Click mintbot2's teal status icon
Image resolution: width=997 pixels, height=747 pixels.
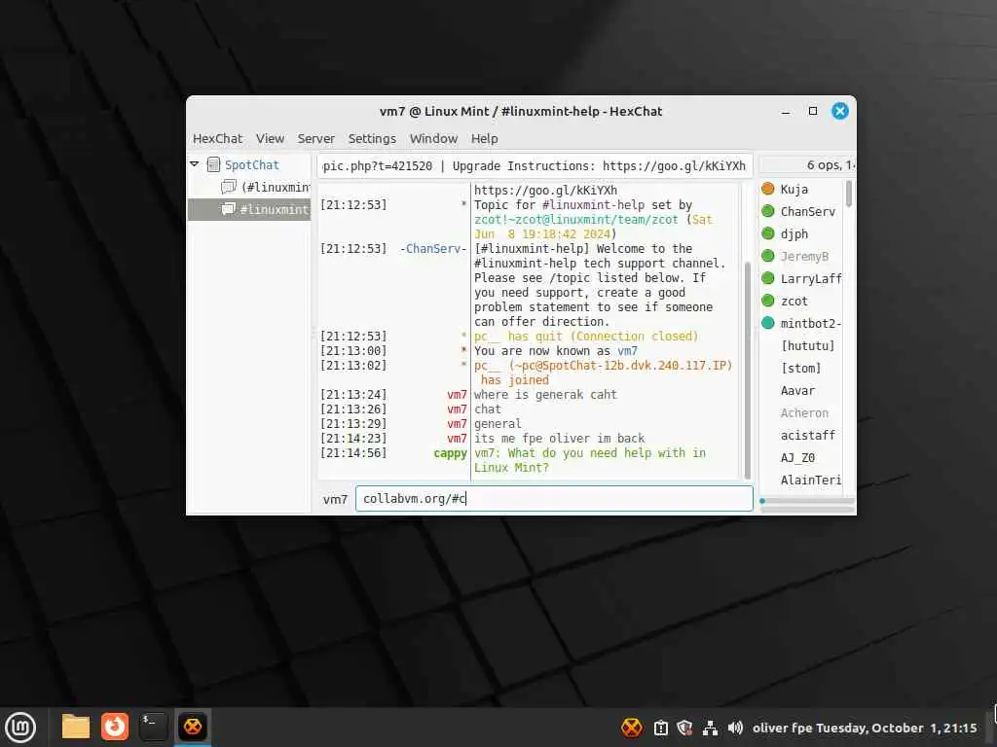(768, 323)
